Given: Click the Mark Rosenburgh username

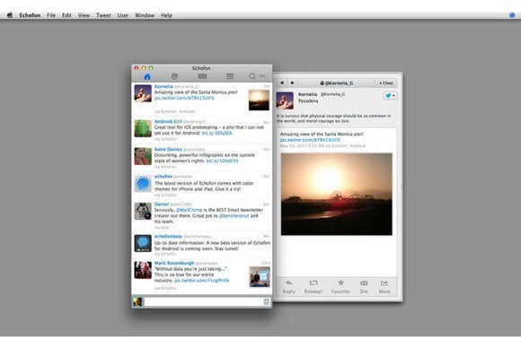Looking at the screenshot, I should 174,263.
